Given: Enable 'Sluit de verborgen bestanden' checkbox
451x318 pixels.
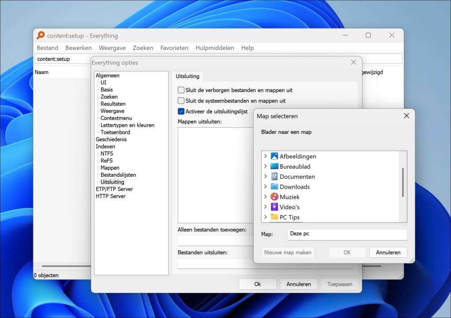Looking at the screenshot, I should 181,90.
